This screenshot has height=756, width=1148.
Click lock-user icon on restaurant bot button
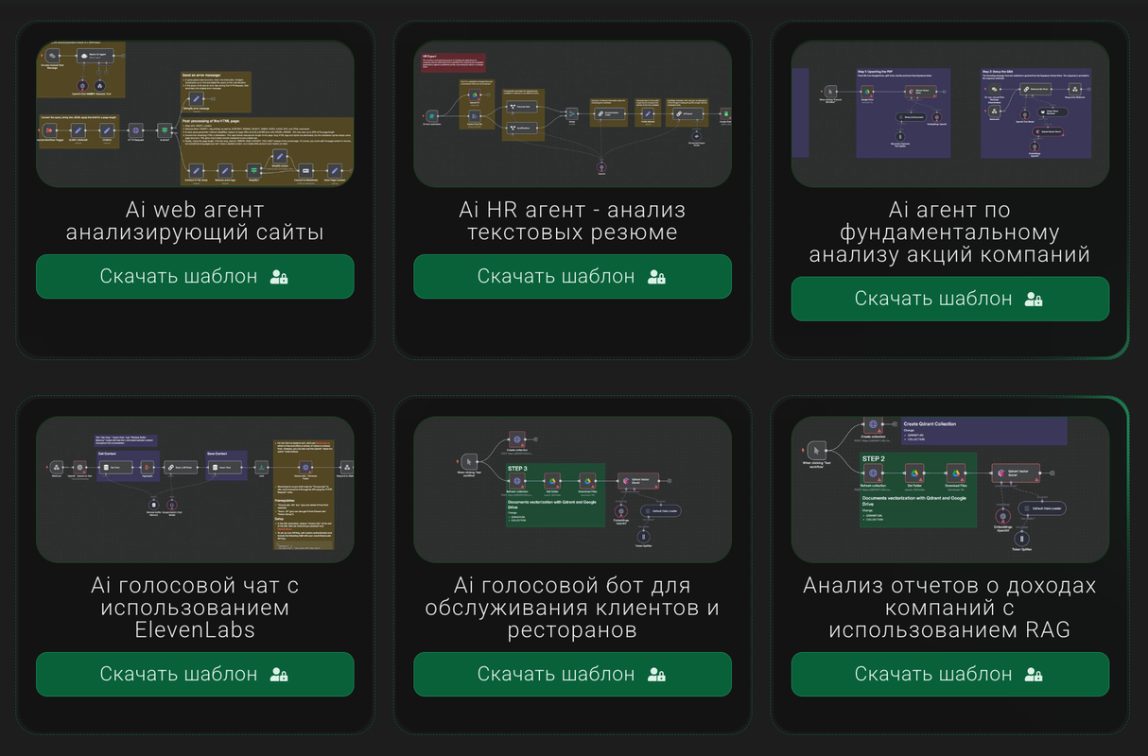tap(656, 675)
